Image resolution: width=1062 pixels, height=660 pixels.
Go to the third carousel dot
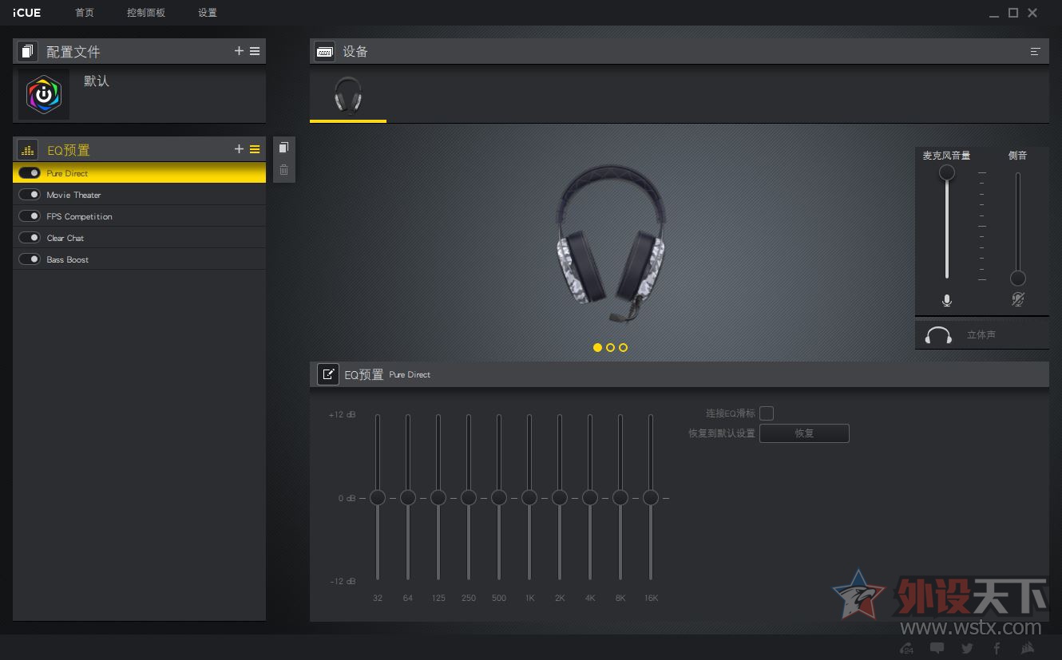click(x=624, y=348)
